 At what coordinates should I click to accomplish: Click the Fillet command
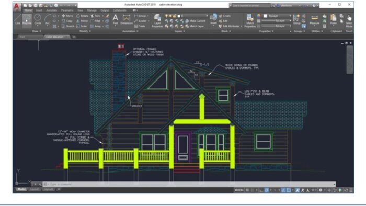pos(96,21)
